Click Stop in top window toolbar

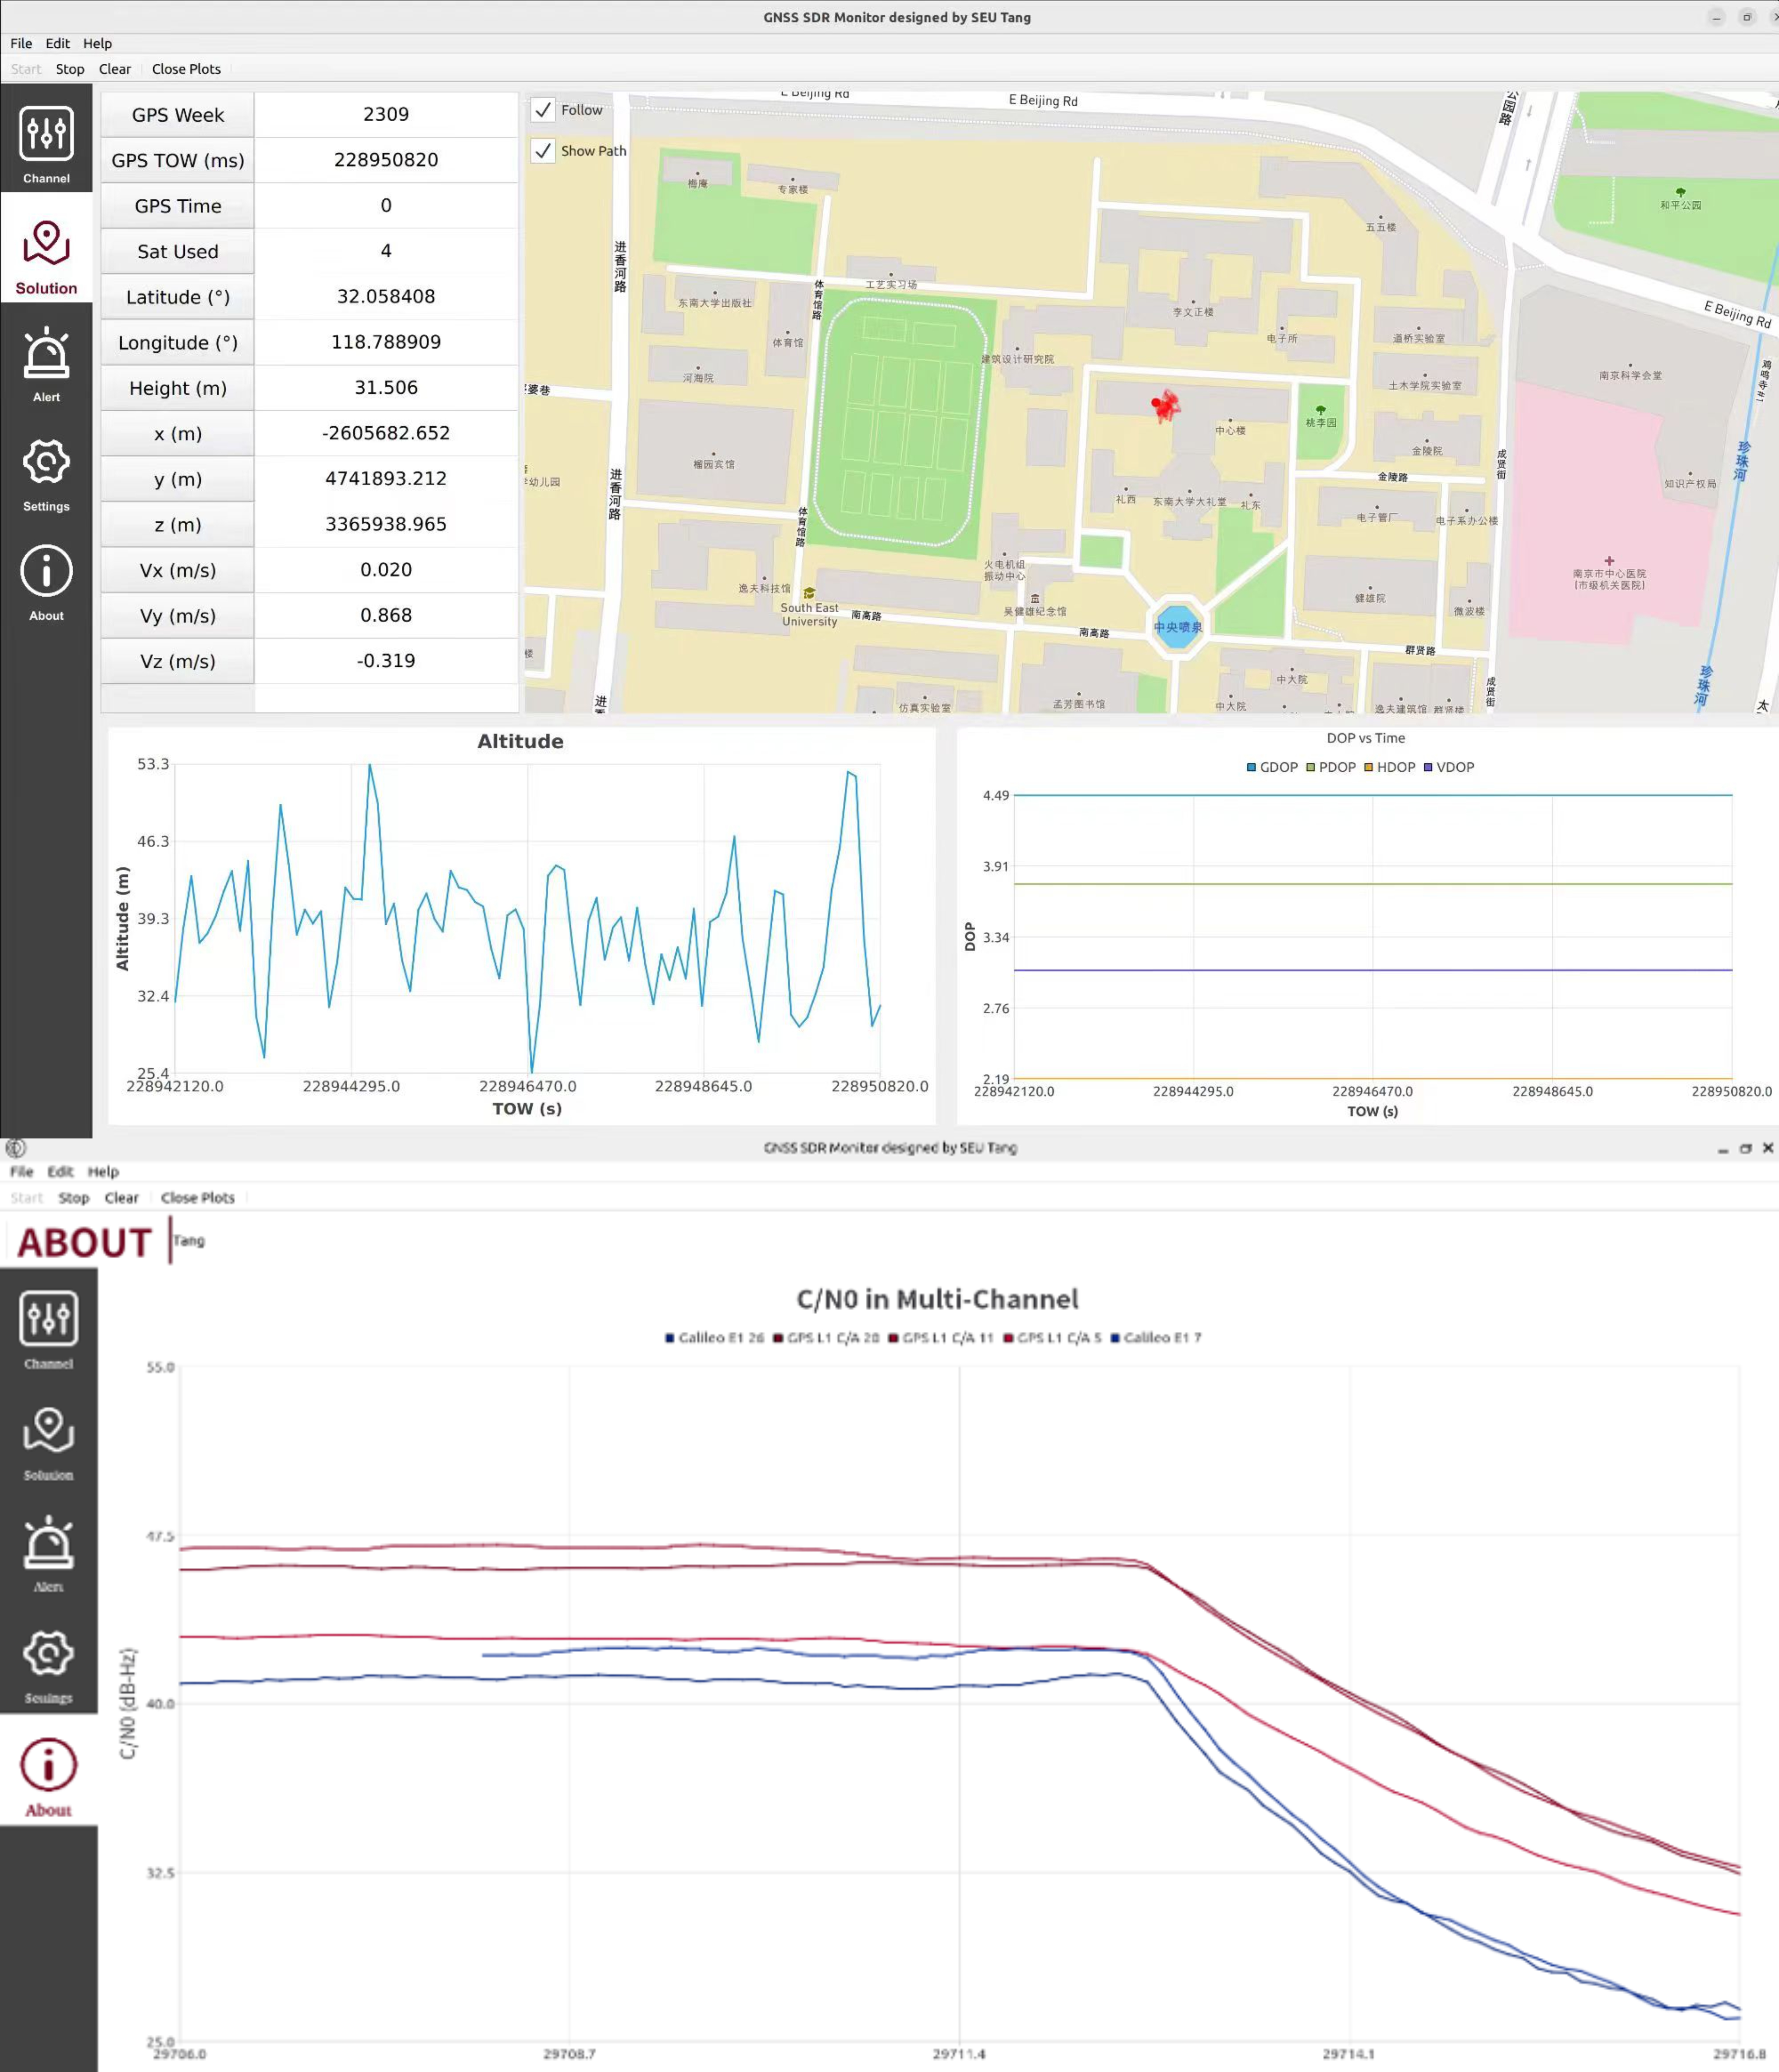[x=70, y=69]
